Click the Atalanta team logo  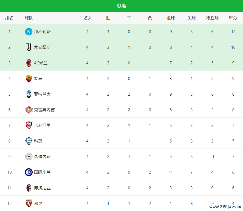point(29,94)
